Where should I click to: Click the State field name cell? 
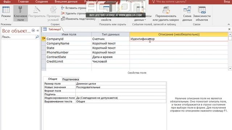69,48
